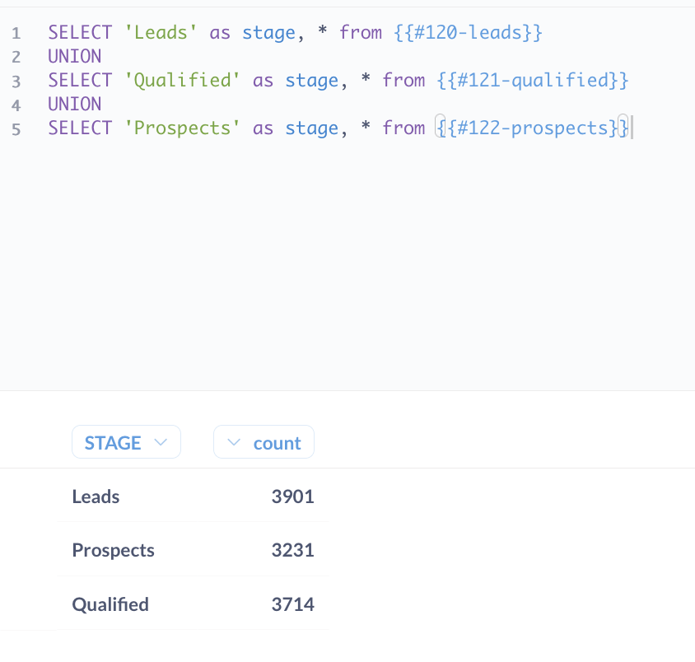Click the chevron left of count
The image size is (695, 662).
tap(233, 441)
